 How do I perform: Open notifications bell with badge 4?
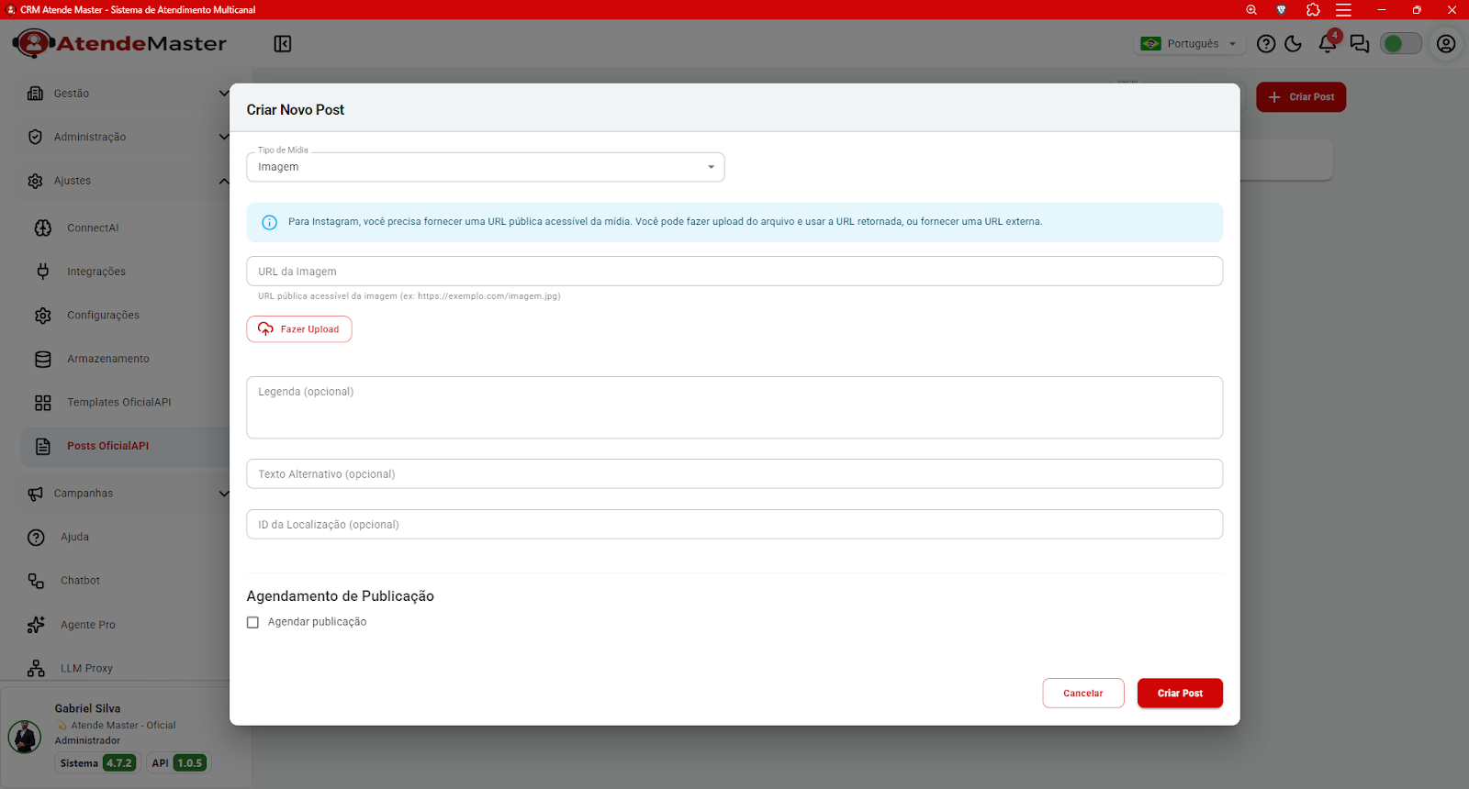tap(1328, 43)
